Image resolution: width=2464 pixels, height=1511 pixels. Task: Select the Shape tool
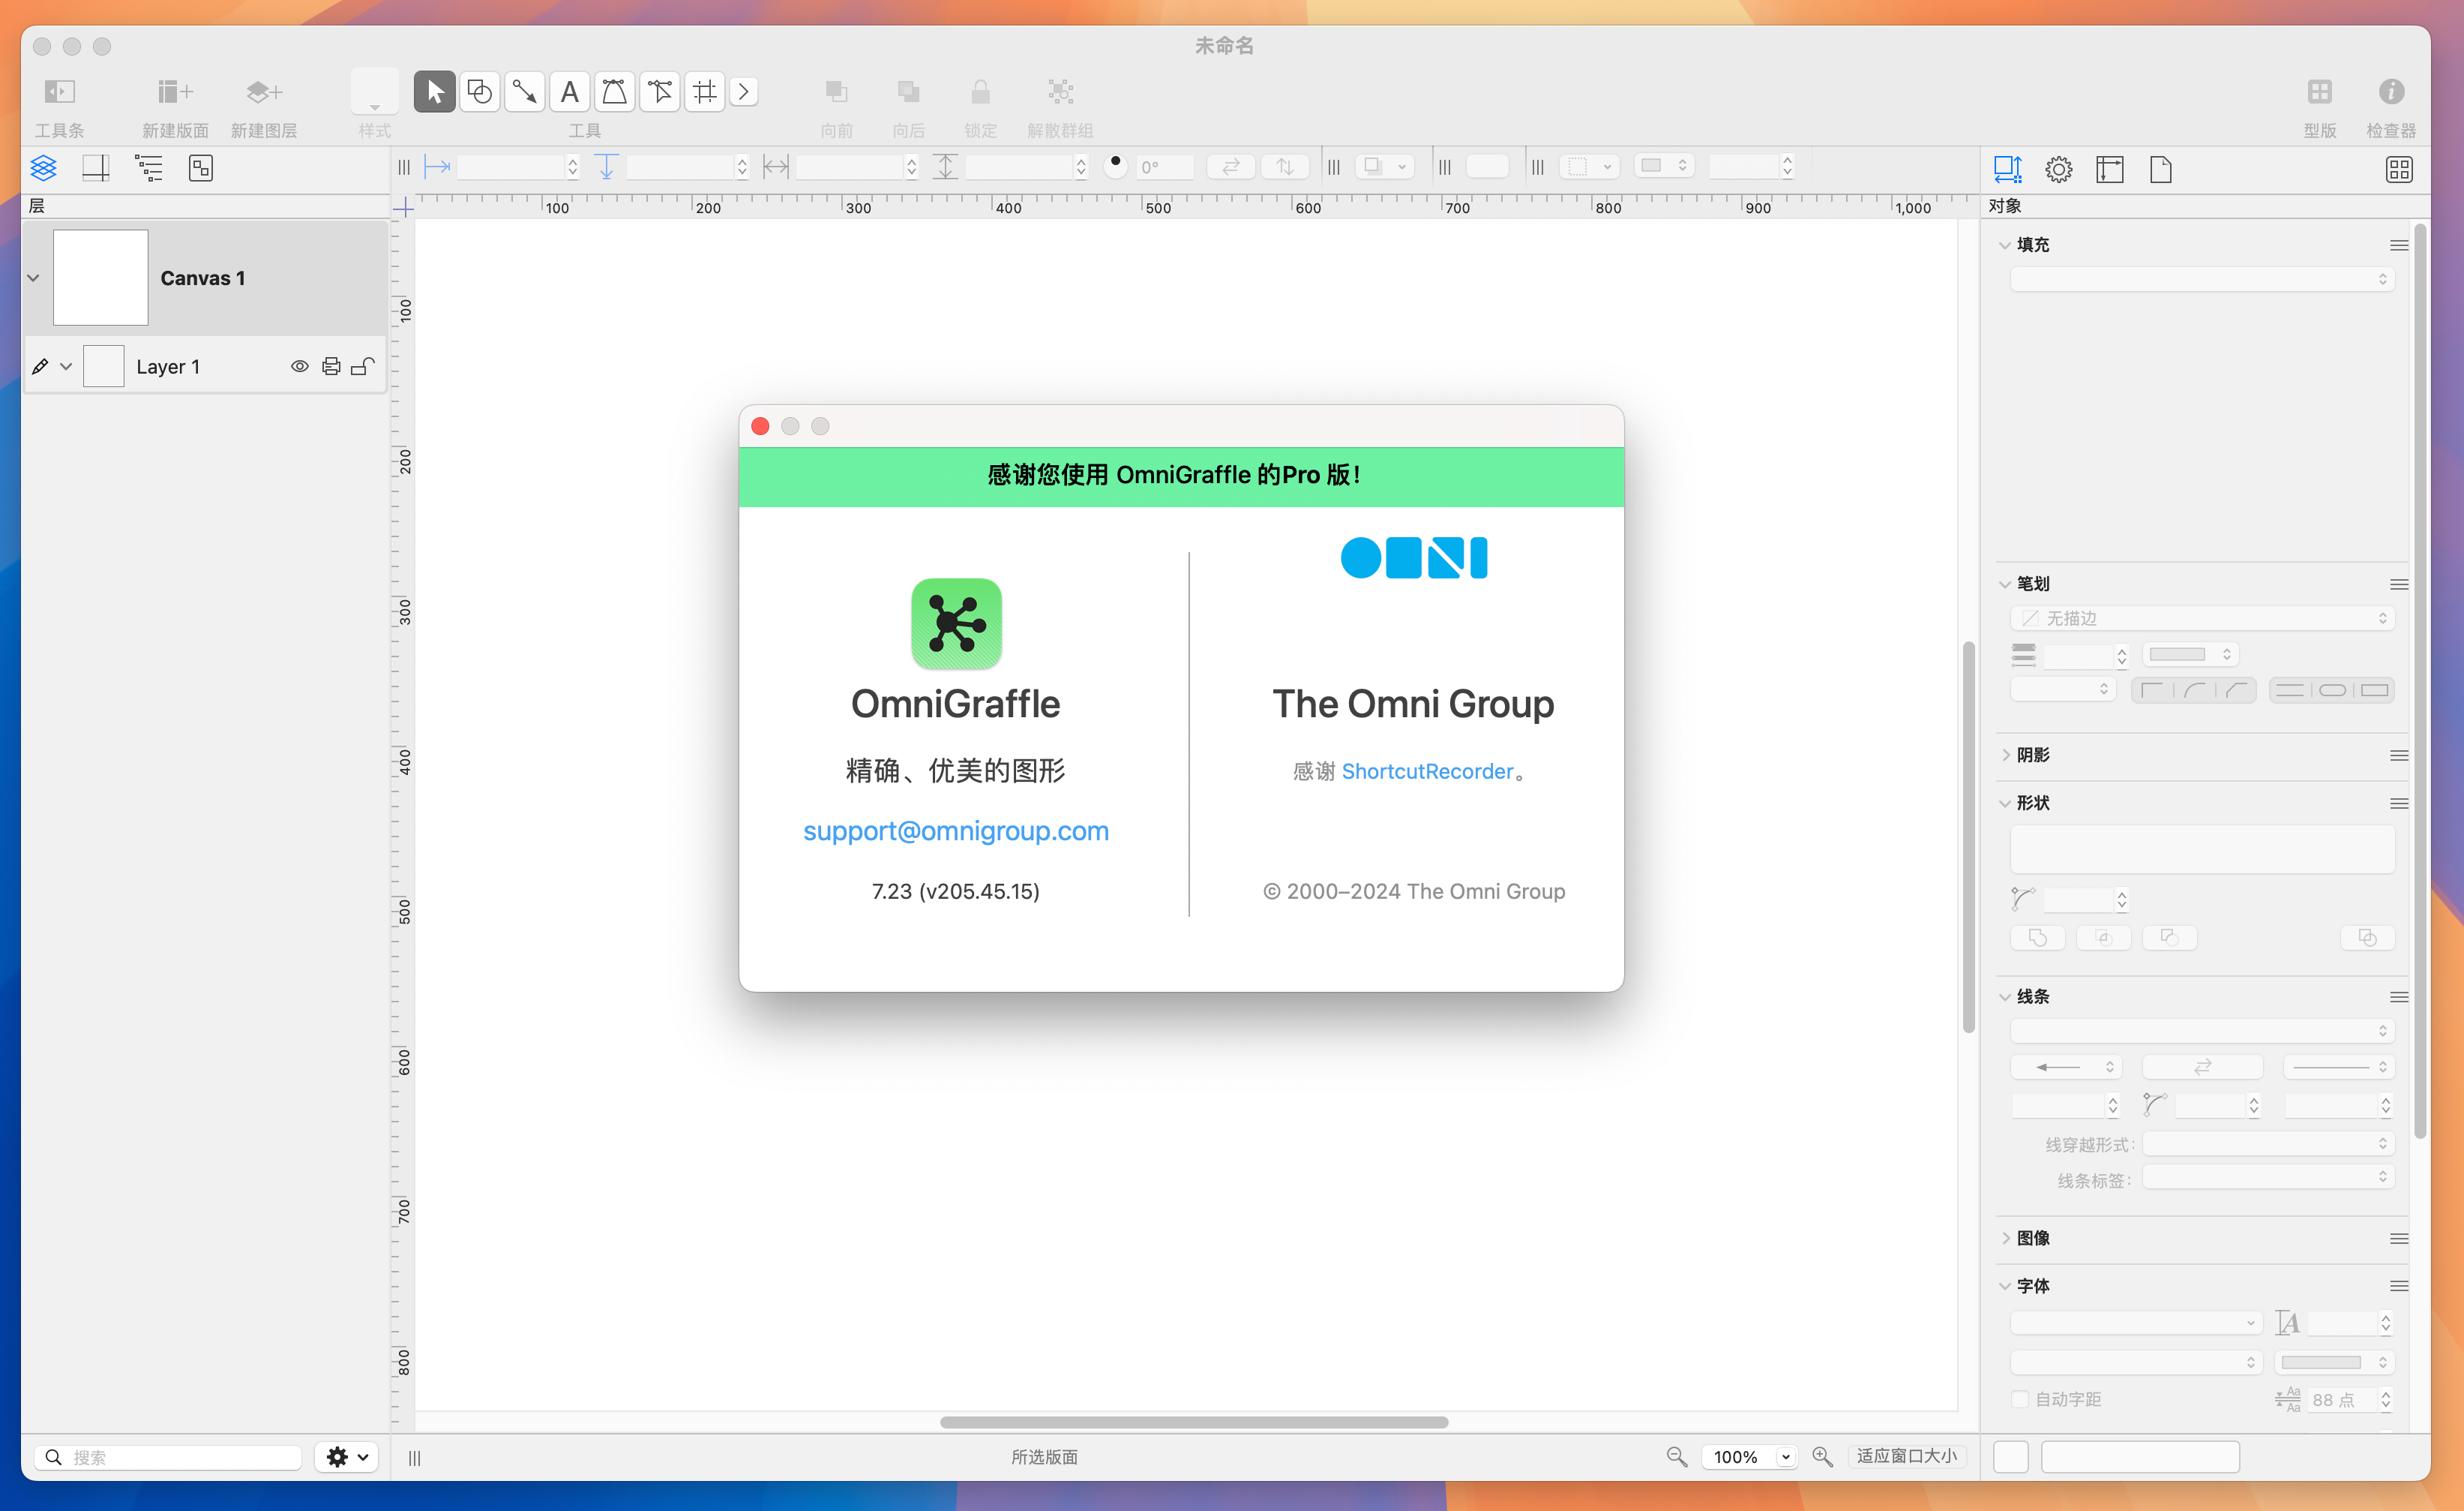(480, 92)
